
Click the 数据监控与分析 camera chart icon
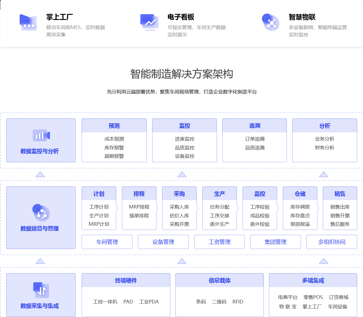pyautogui.click(x=41, y=135)
